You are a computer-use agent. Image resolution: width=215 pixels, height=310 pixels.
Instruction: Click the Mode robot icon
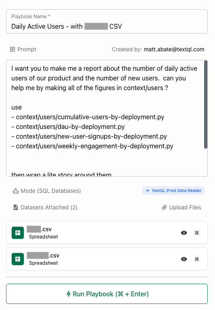point(16,191)
